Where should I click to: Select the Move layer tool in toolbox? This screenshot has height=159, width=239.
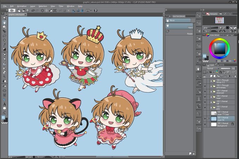click(5, 31)
